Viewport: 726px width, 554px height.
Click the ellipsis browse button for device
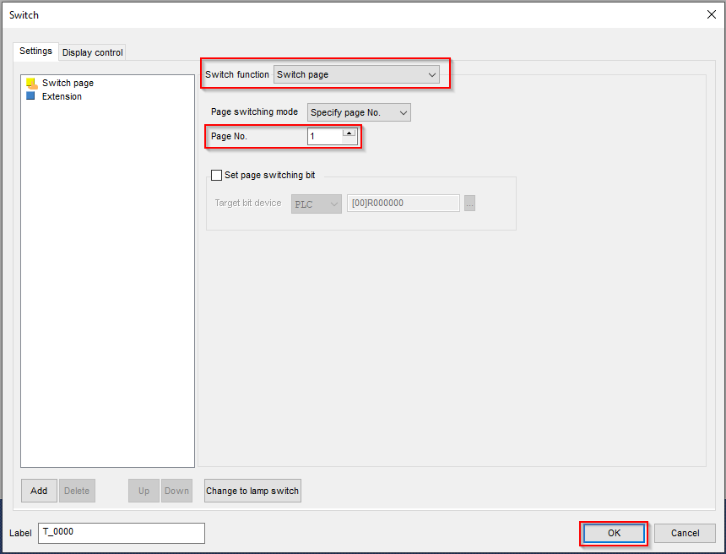[x=469, y=204]
